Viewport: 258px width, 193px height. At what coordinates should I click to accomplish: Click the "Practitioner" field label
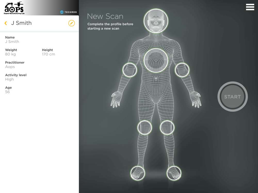[15, 63]
